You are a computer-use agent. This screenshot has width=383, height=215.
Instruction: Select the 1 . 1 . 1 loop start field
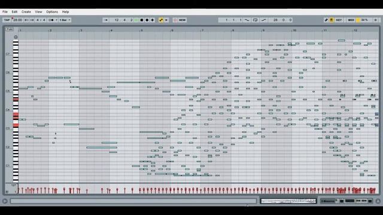[x=231, y=20]
